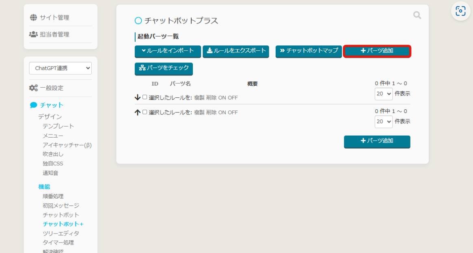Open the ChatGPT連携 dropdown
The image size is (473, 253).
tap(60, 68)
